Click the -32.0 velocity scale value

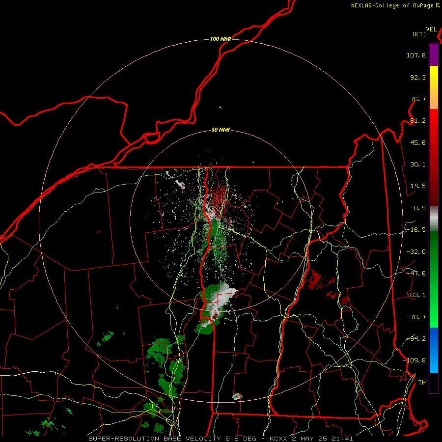(416, 252)
